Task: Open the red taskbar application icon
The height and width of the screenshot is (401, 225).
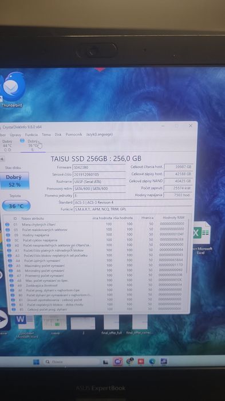Action: coord(141,361)
